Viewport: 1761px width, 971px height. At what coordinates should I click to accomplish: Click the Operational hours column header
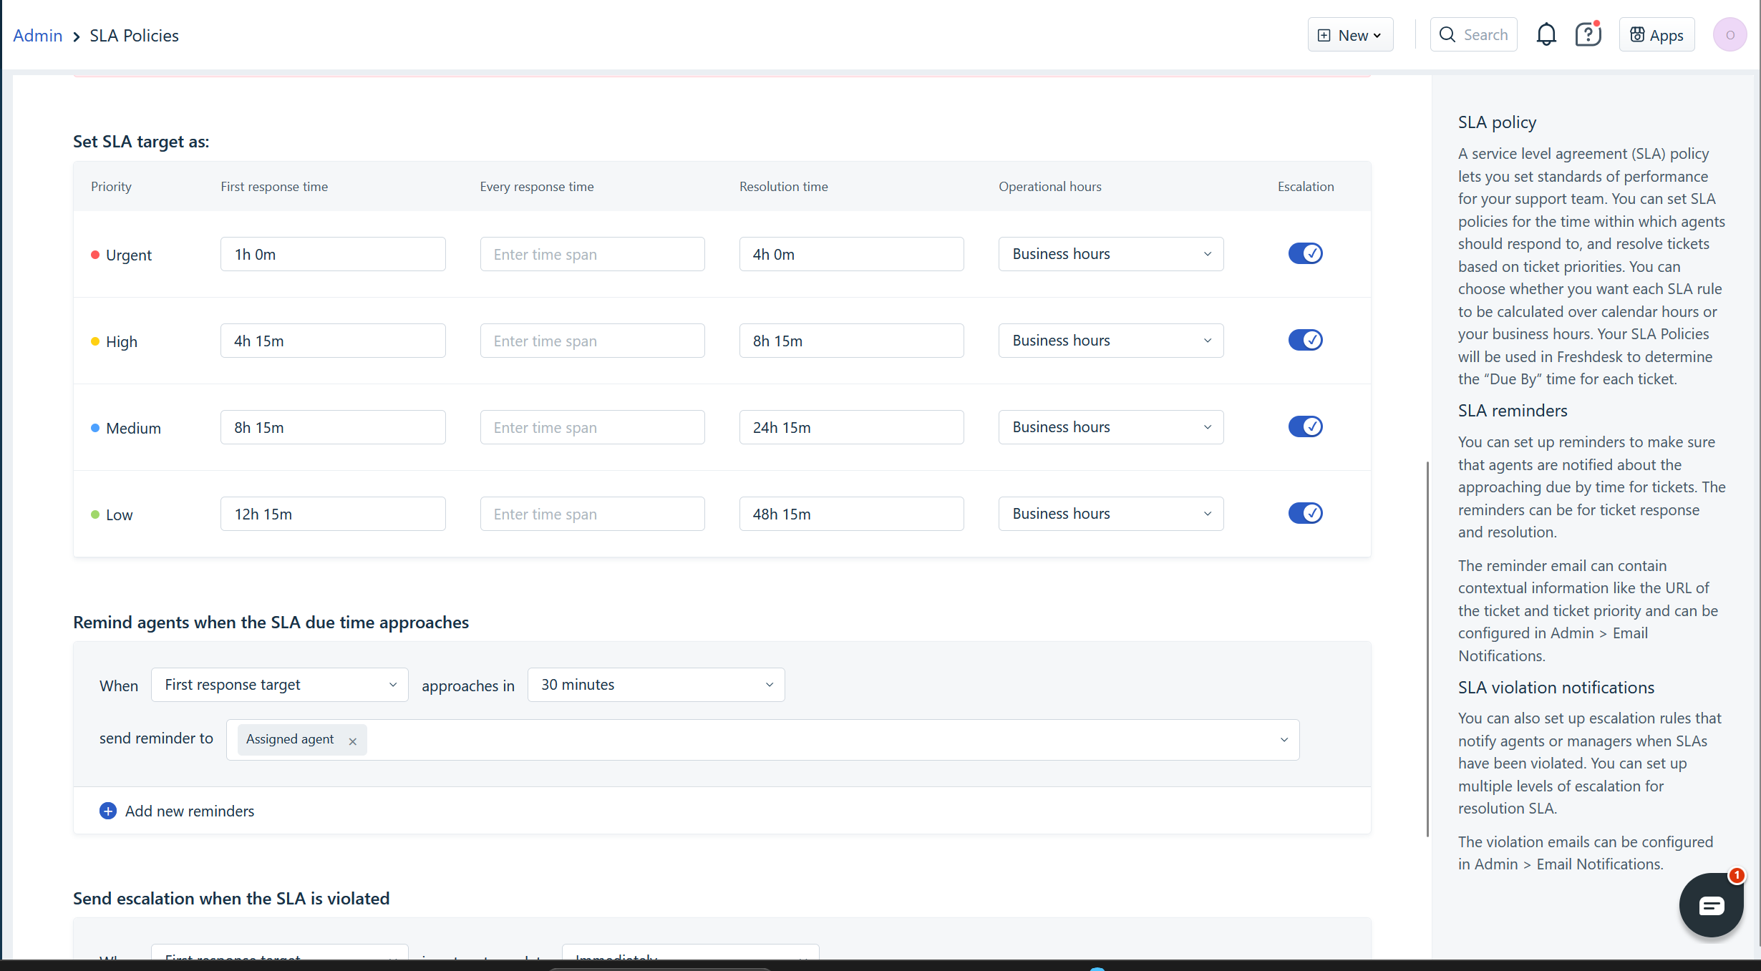1049,186
